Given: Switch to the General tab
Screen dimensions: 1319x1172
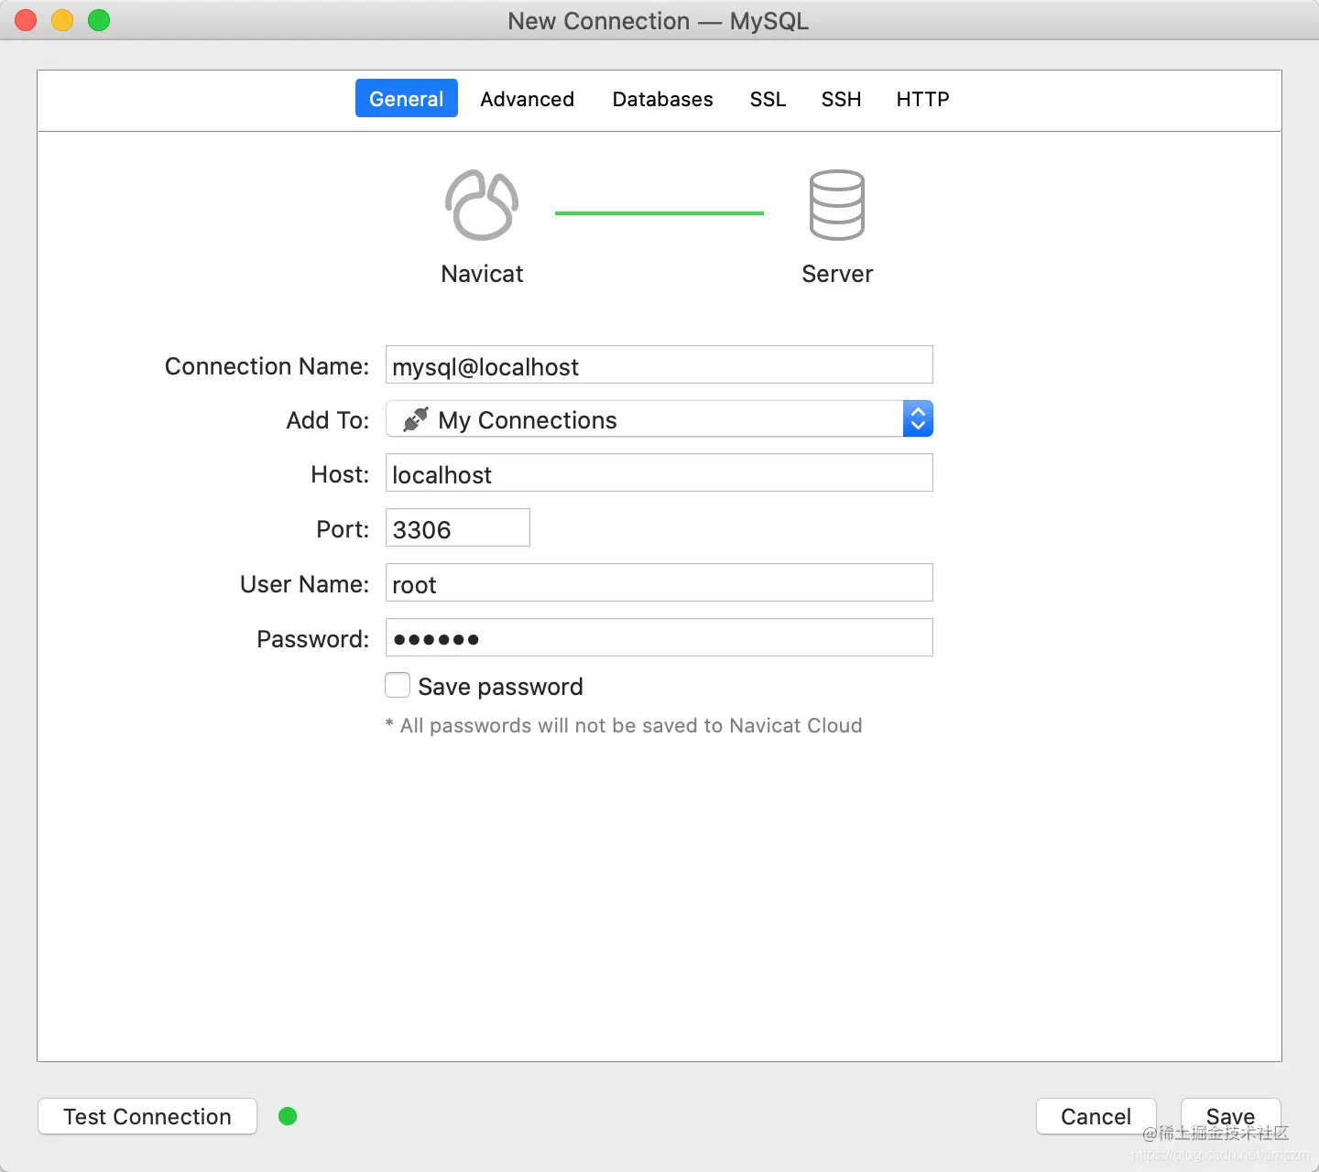Looking at the screenshot, I should tap(407, 99).
